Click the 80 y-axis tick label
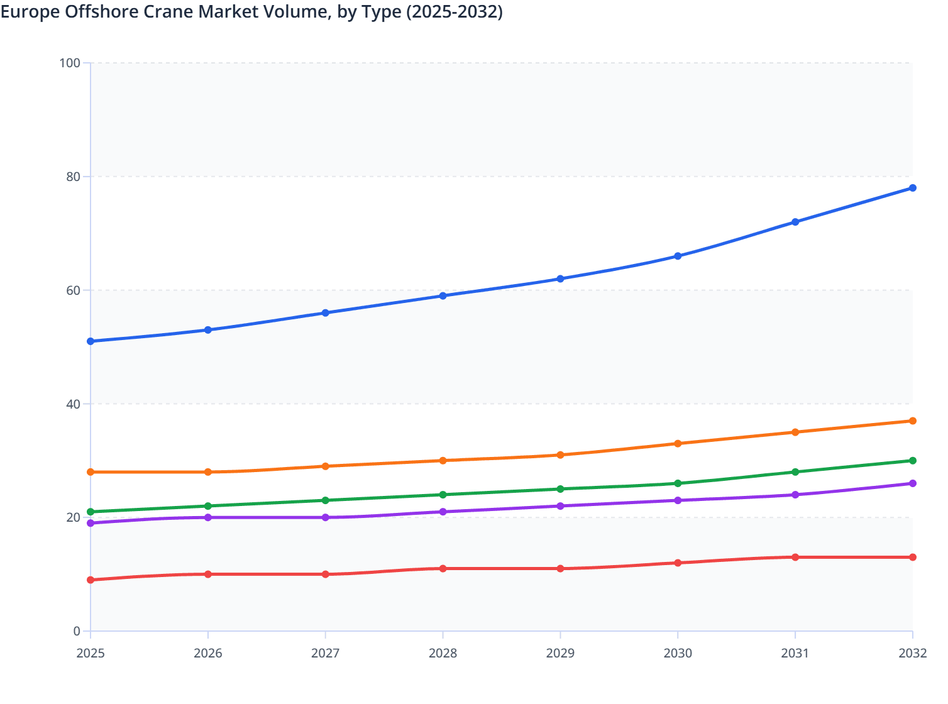Viewport: 948px width, 704px height. click(x=73, y=177)
